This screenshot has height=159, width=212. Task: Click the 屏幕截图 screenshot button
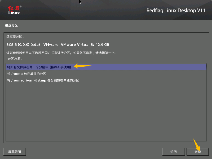tap(14, 152)
